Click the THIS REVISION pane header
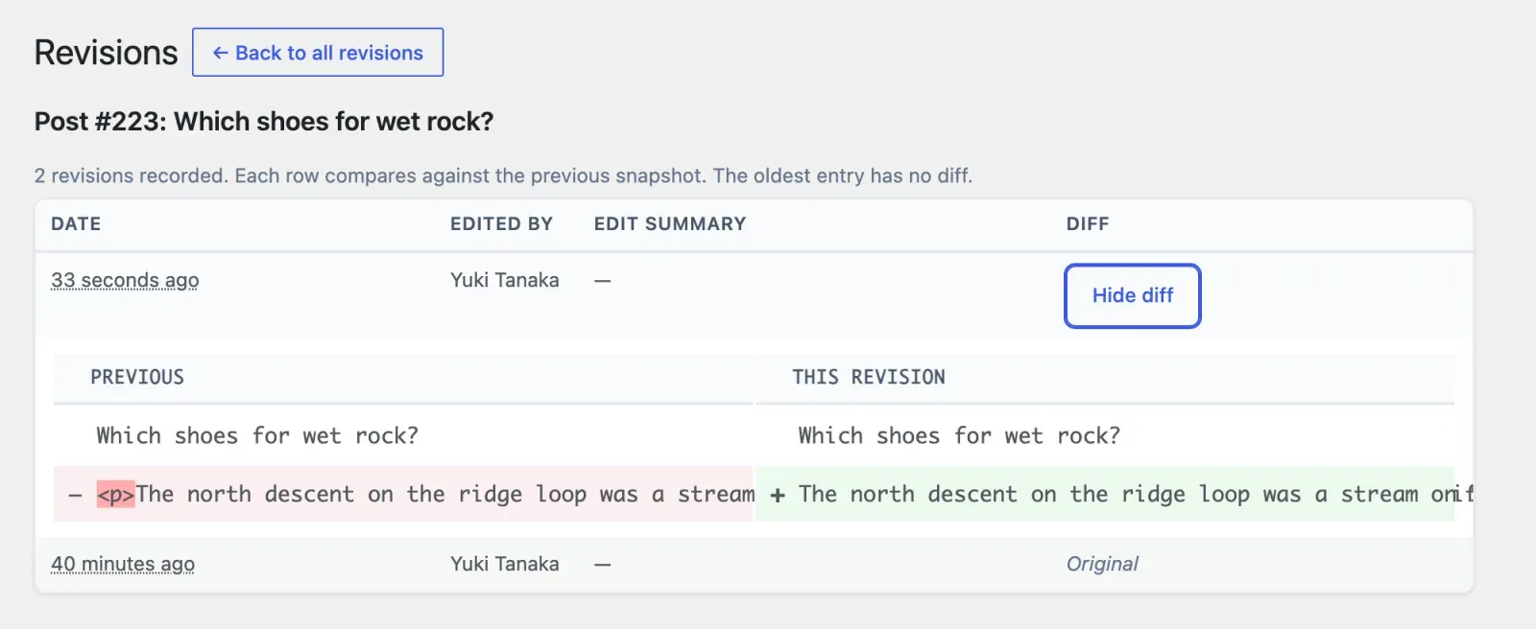Viewport: 1536px width, 629px height. click(x=869, y=377)
